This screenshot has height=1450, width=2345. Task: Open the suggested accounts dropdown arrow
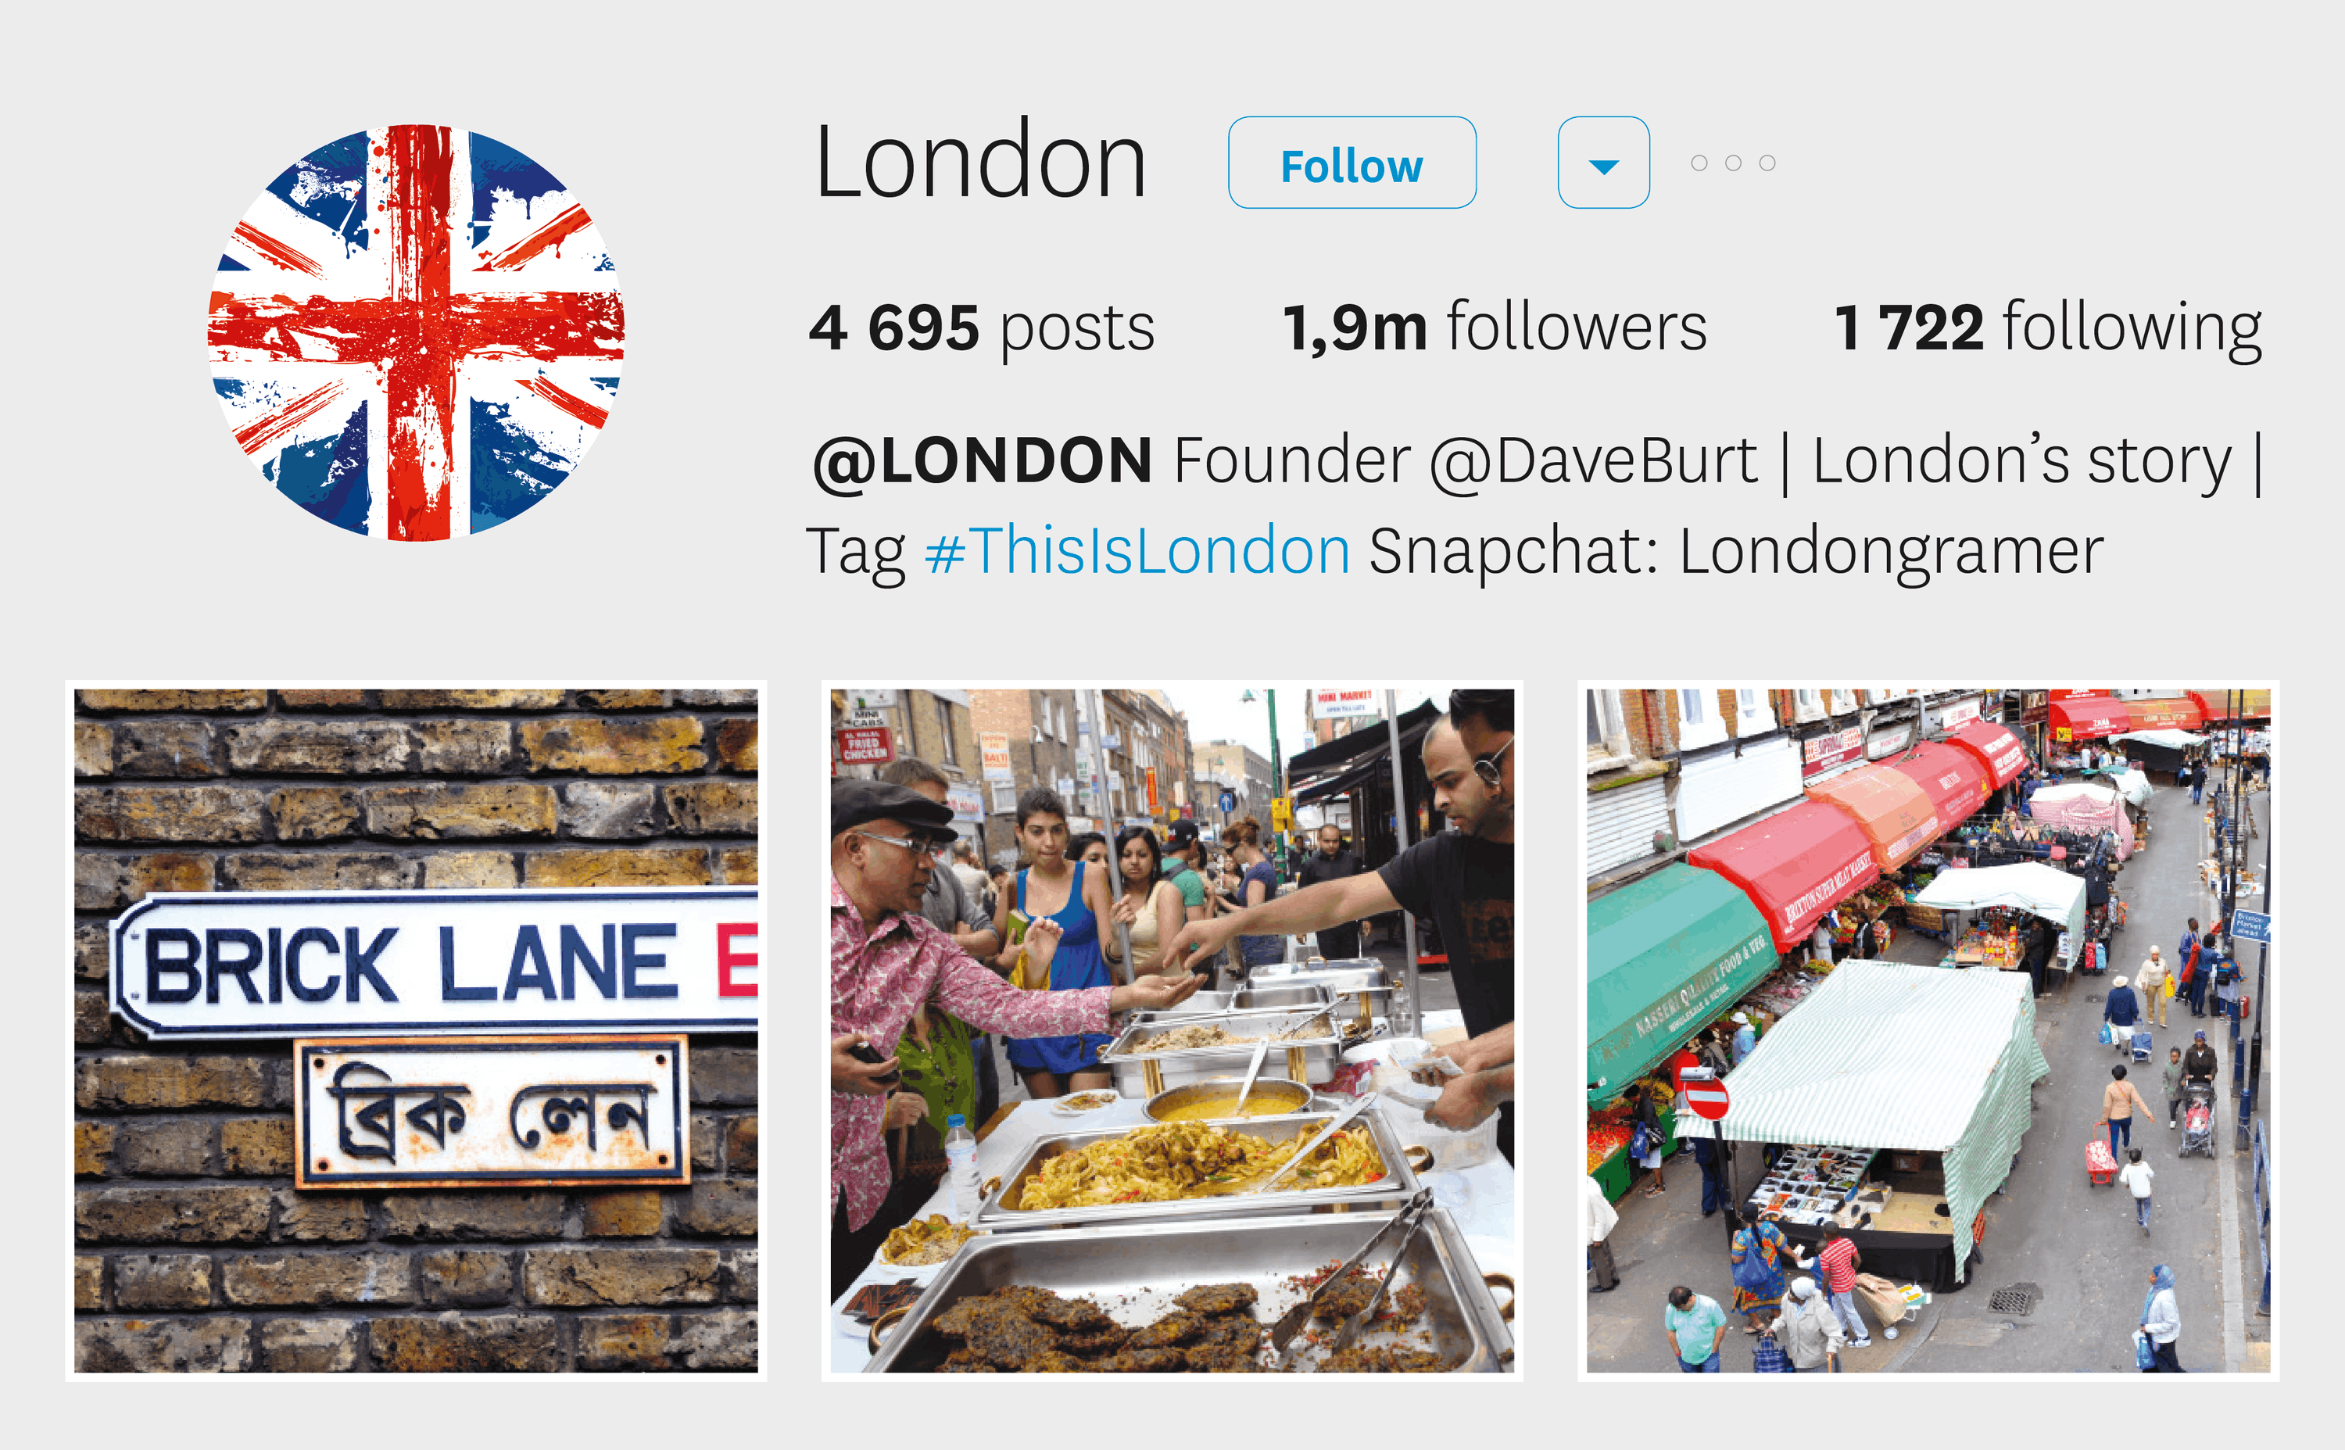coord(1603,162)
